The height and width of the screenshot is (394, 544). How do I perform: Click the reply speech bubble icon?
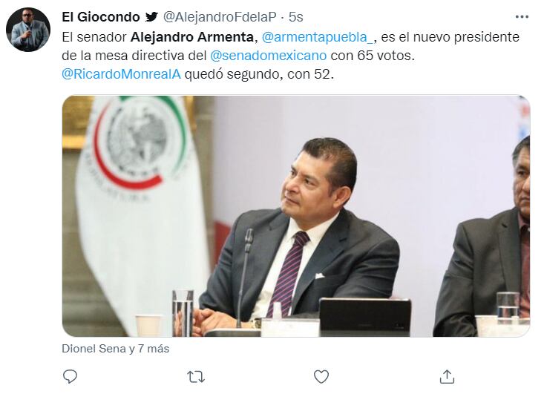pos(70,376)
